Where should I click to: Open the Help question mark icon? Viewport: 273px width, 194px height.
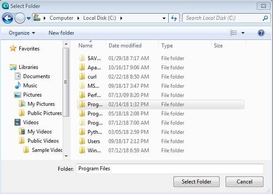(261, 33)
